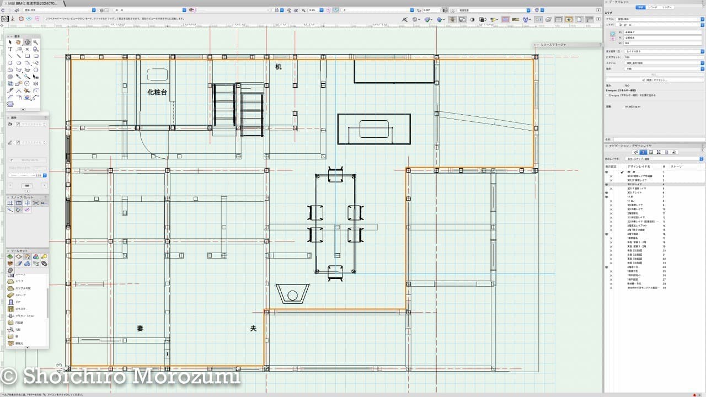Adjust the opacity slider in the Attributes palette
Screen dimensions: 706x397
[22, 175]
